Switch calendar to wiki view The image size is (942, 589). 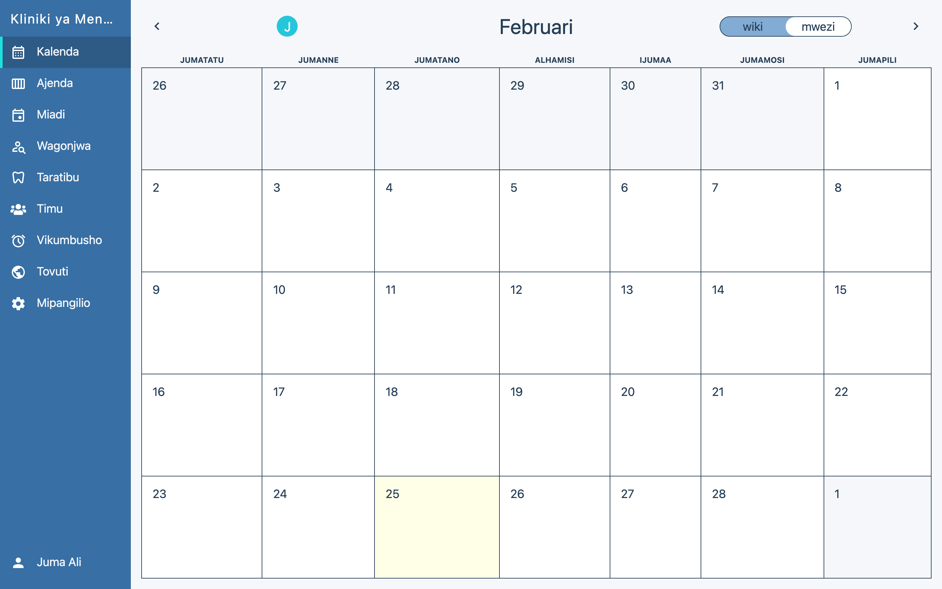pos(752,27)
